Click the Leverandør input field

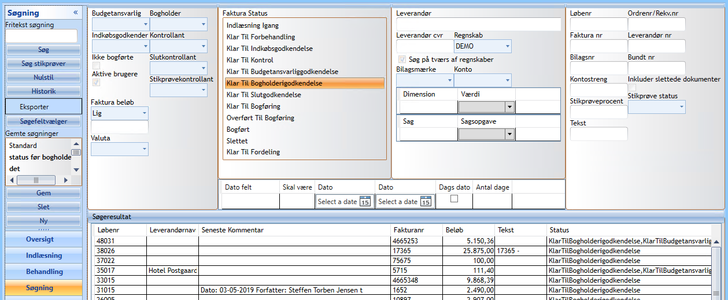pyautogui.click(x=479, y=24)
